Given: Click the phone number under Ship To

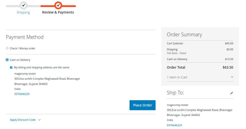Looking at the screenshot, I should [x=174, y=125].
